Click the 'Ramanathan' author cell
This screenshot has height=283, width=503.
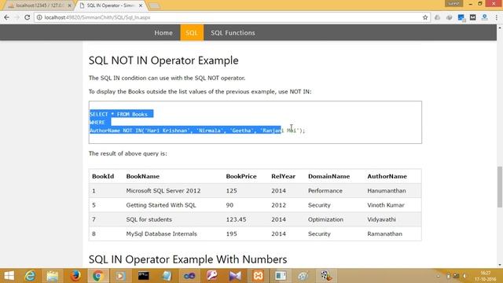point(384,233)
